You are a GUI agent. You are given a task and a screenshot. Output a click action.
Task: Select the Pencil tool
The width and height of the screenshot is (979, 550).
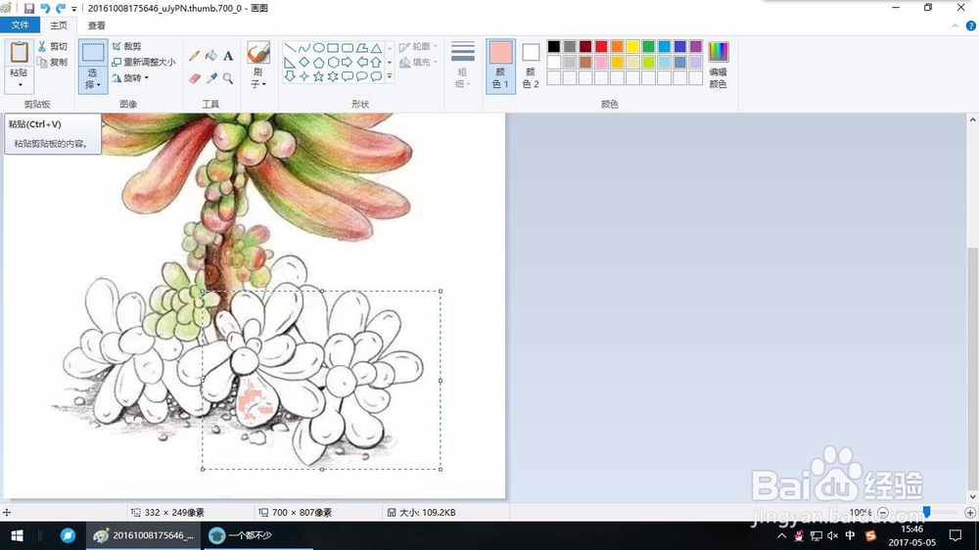(194, 56)
